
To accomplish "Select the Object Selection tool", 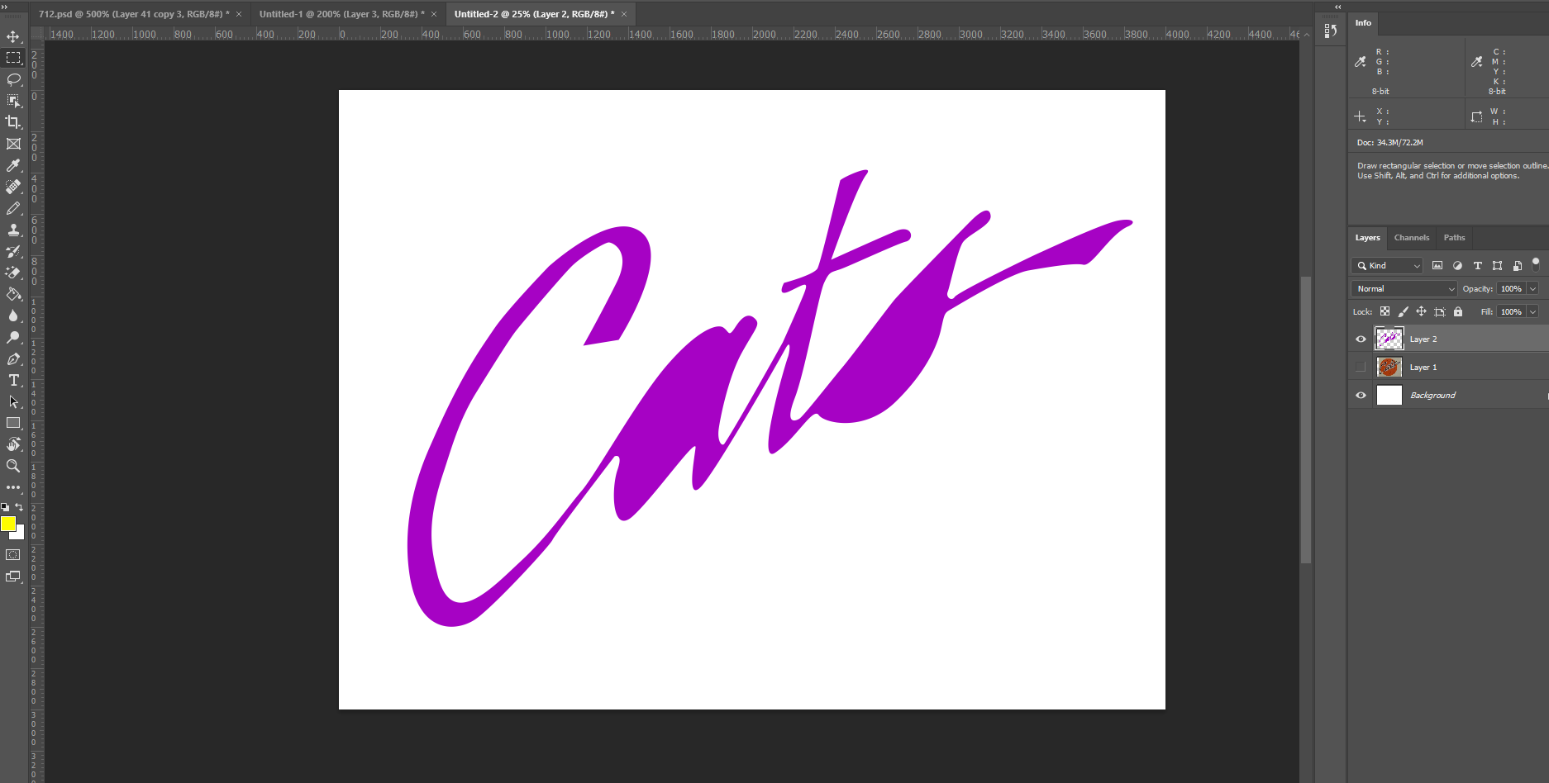I will [x=13, y=101].
